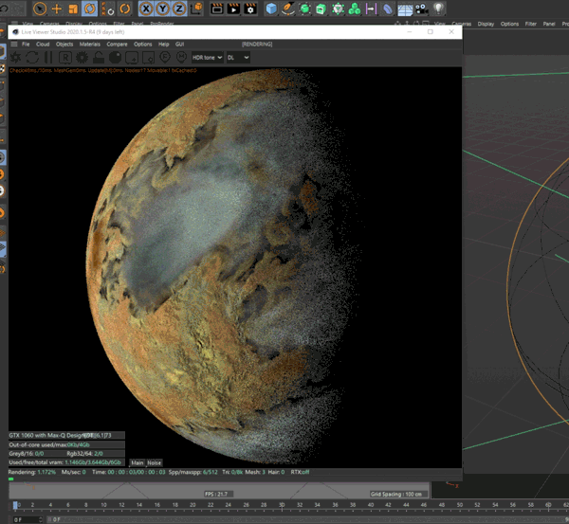Toggle the viewport lock icon
The image size is (569, 524).
(x=100, y=58)
